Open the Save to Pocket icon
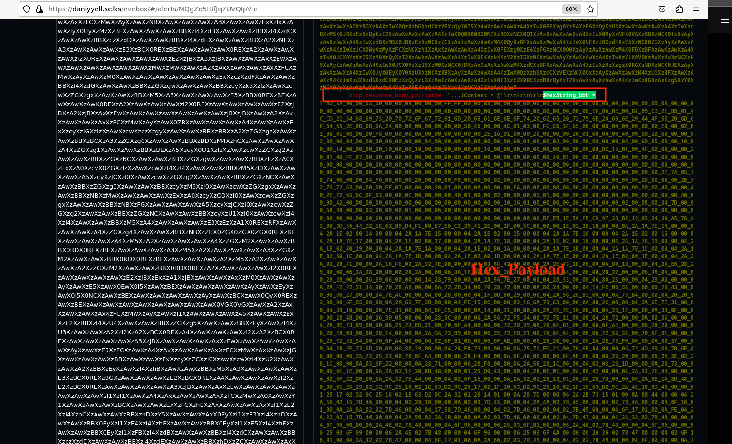The width and height of the screenshot is (732, 444). [662, 9]
